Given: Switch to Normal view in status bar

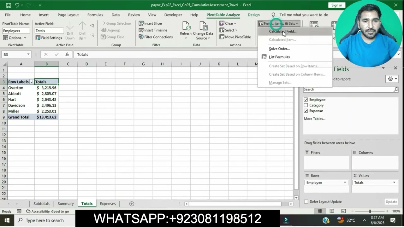Looking at the screenshot, I should point(320,211).
